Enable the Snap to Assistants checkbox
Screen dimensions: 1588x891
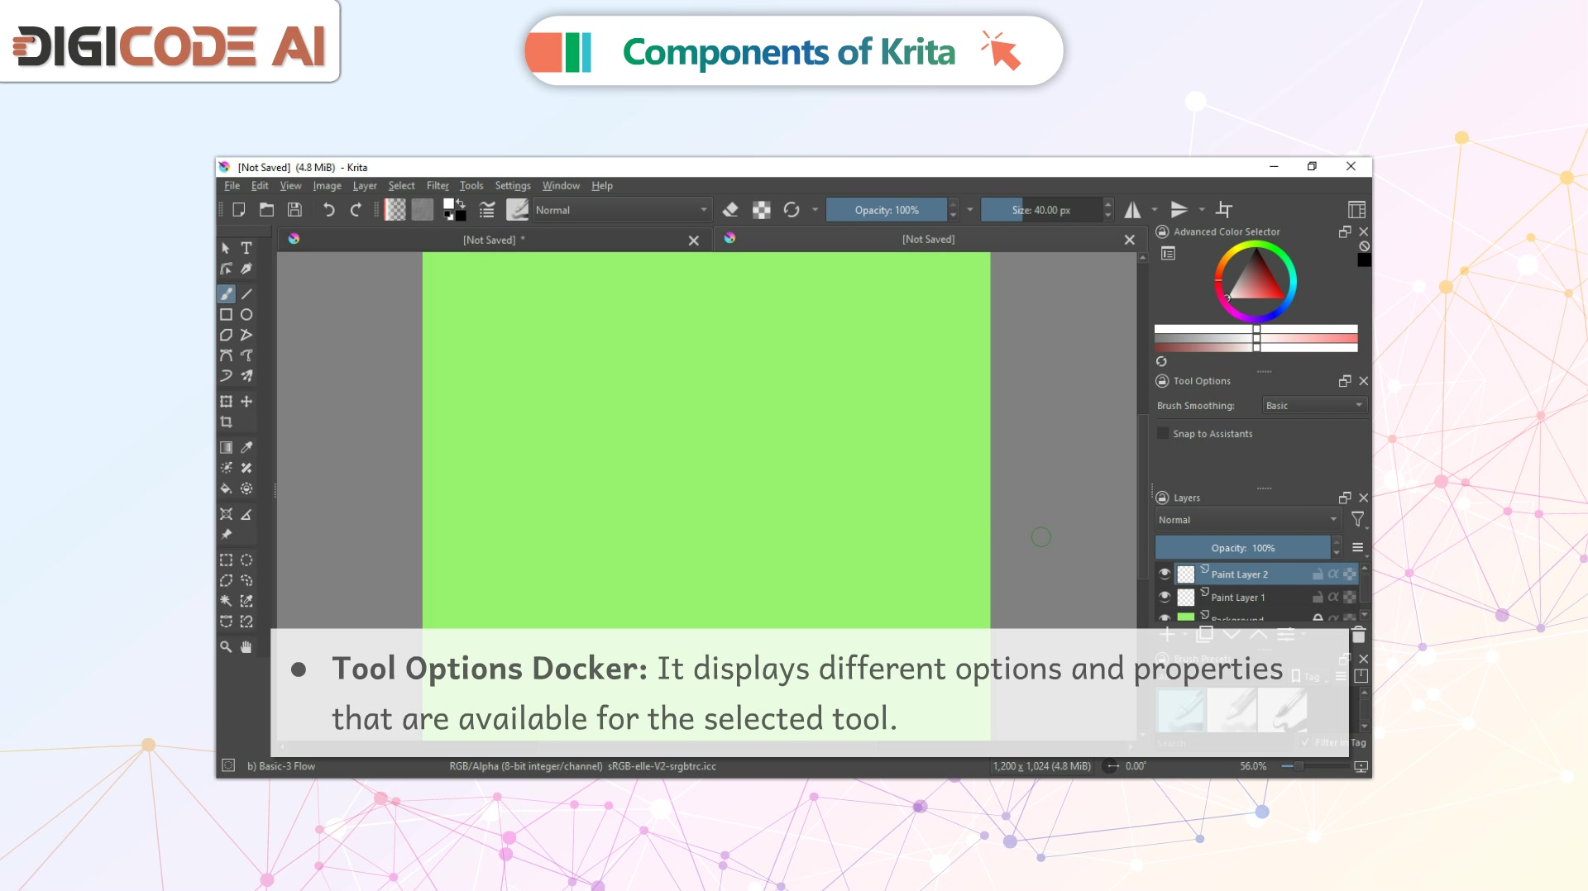pos(1163,434)
